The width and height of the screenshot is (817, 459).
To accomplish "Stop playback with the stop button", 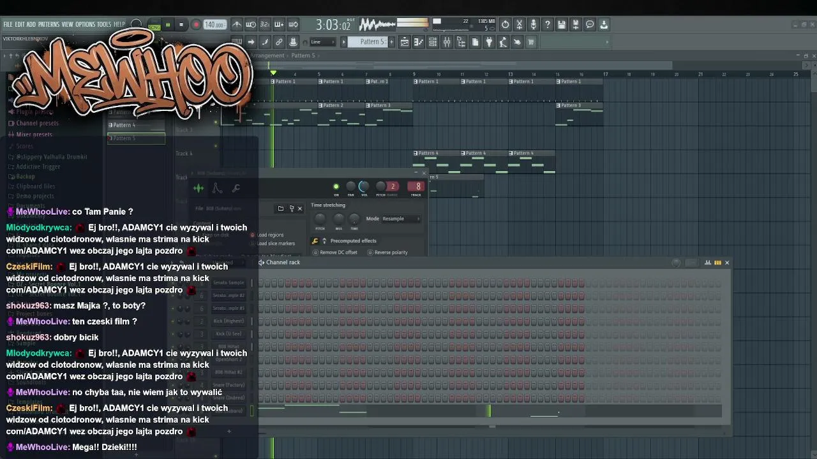I will [x=181, y=25].
